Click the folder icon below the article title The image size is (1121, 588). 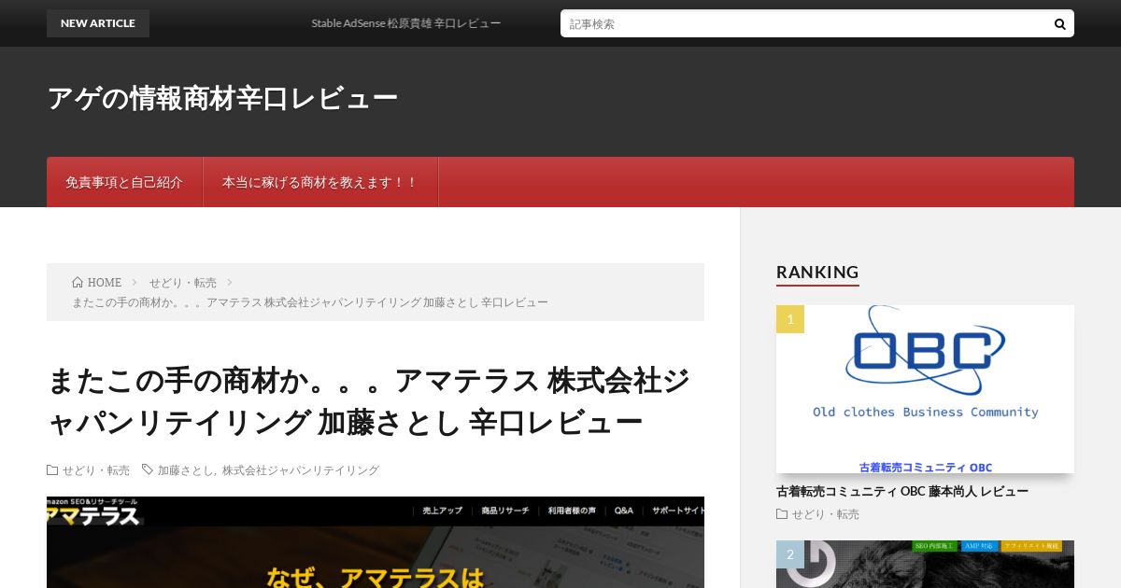point(52,470)
